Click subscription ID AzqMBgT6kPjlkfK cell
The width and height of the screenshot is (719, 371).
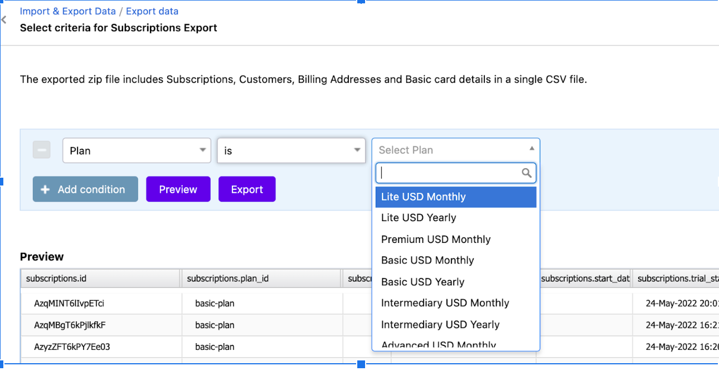pos(100,325)
